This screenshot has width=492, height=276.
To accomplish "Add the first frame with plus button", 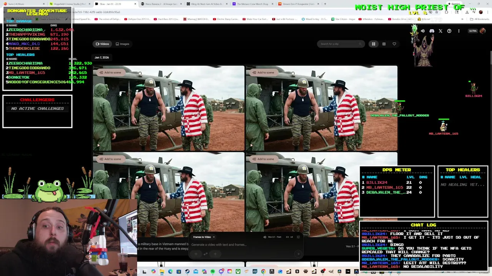I will [x=196, y=254].
